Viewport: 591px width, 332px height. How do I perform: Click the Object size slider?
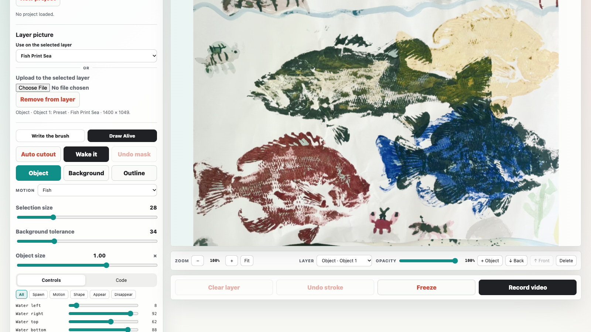coord(87,265)
